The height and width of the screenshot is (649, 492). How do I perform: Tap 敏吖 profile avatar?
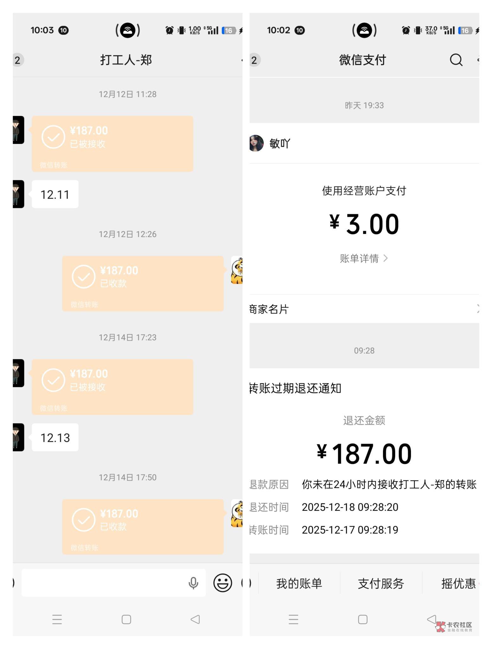pos(256,143)
